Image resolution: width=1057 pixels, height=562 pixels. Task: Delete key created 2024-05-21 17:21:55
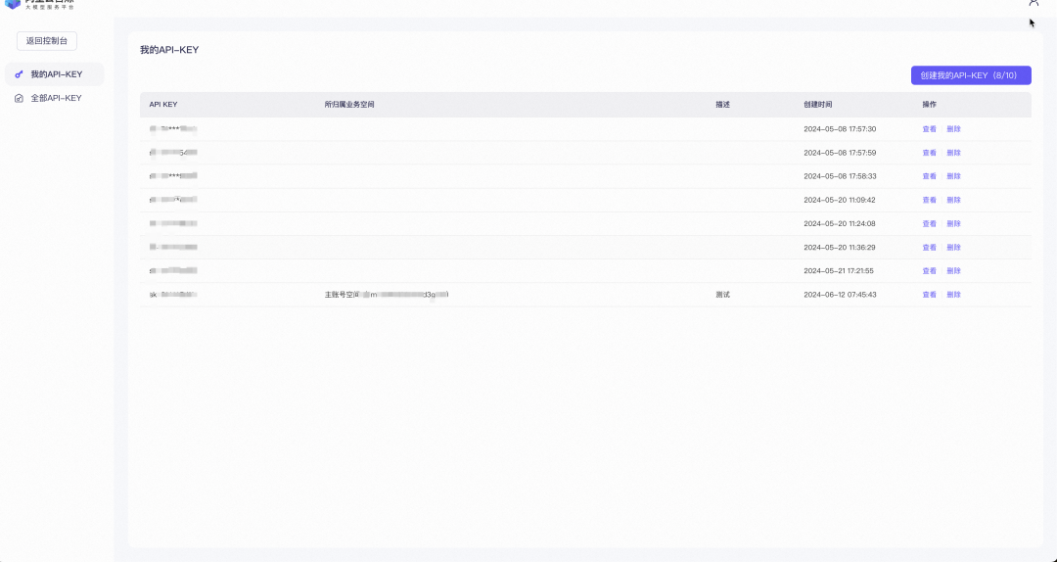click(x=953, y=270)
